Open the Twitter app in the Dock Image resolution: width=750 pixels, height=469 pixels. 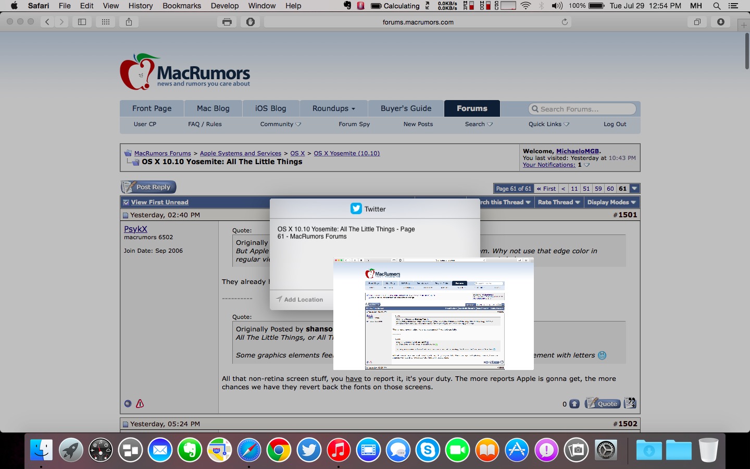pyautogui.click(x=309, y=450)
